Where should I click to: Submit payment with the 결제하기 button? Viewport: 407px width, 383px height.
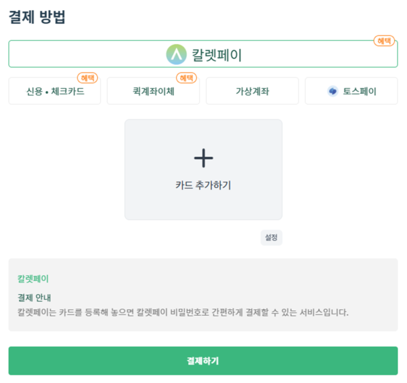coord(203,361)
